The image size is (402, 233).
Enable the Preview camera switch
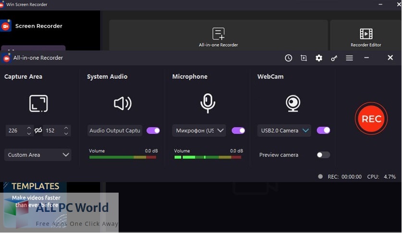[323, 155]
